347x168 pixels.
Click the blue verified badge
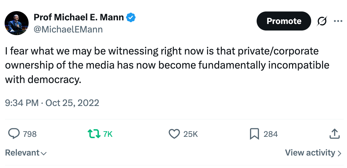pyautogui.click(x=132, y=18)
